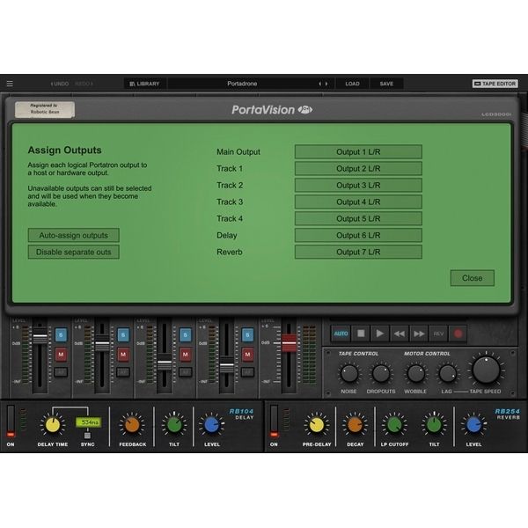The height and width of the screenshot is (528, 528).
Task: Click the Wobble knob
Action: click(x=416, y=374)
